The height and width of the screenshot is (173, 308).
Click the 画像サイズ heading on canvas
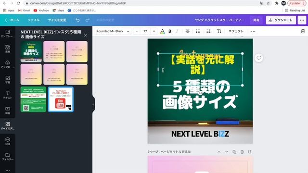point(200,102)
